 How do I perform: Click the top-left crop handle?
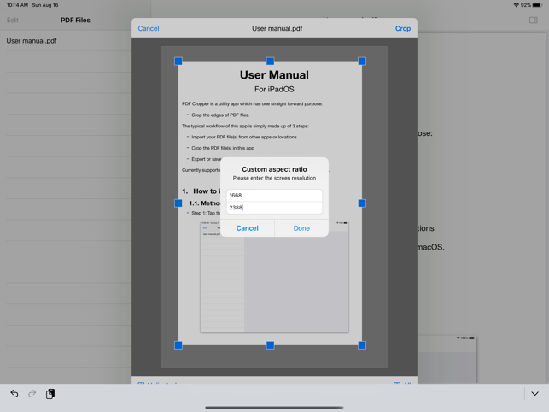click(x=178, y=62)
